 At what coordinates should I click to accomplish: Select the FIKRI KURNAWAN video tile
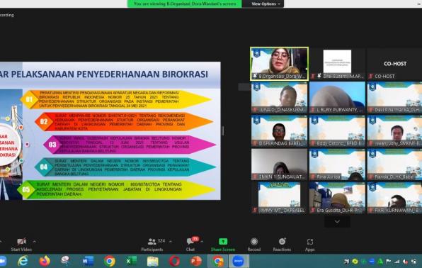(x=395, y=198)
